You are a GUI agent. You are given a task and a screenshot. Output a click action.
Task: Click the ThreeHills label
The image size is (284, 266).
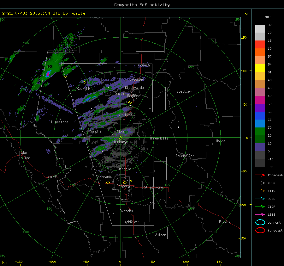click(x=159, y=138)
